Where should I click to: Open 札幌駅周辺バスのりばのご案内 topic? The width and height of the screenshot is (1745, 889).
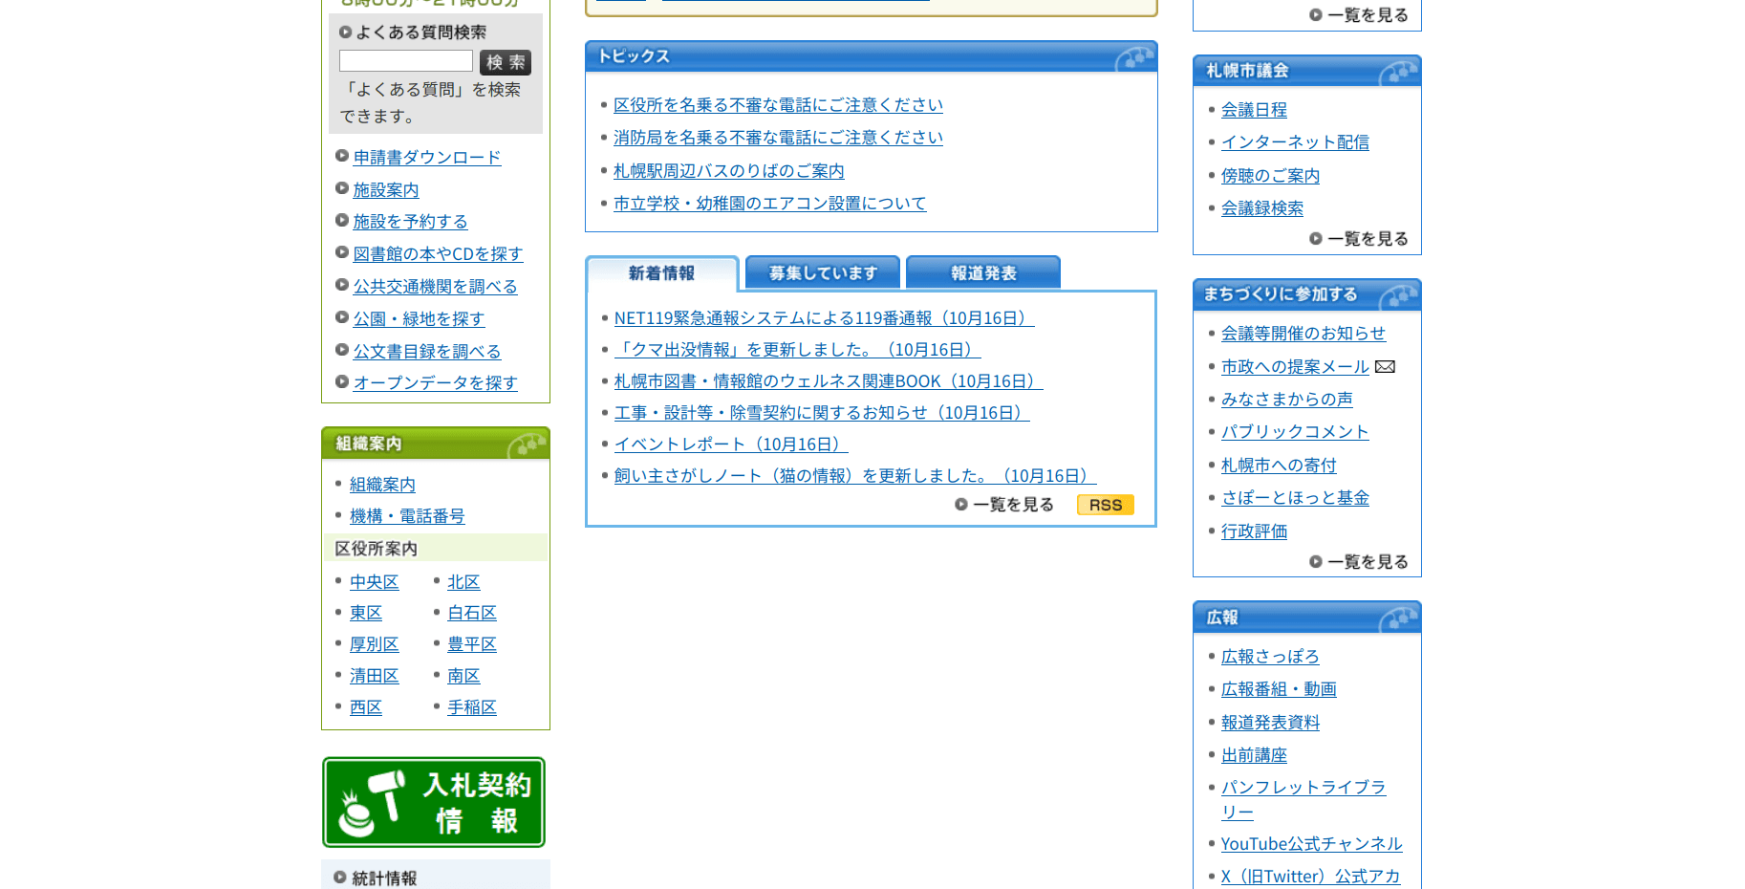click(728, 171)
